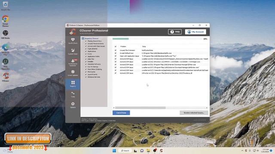Uncheck MUI Cache option
Screen dimensions: 275x154
[86, 72]
